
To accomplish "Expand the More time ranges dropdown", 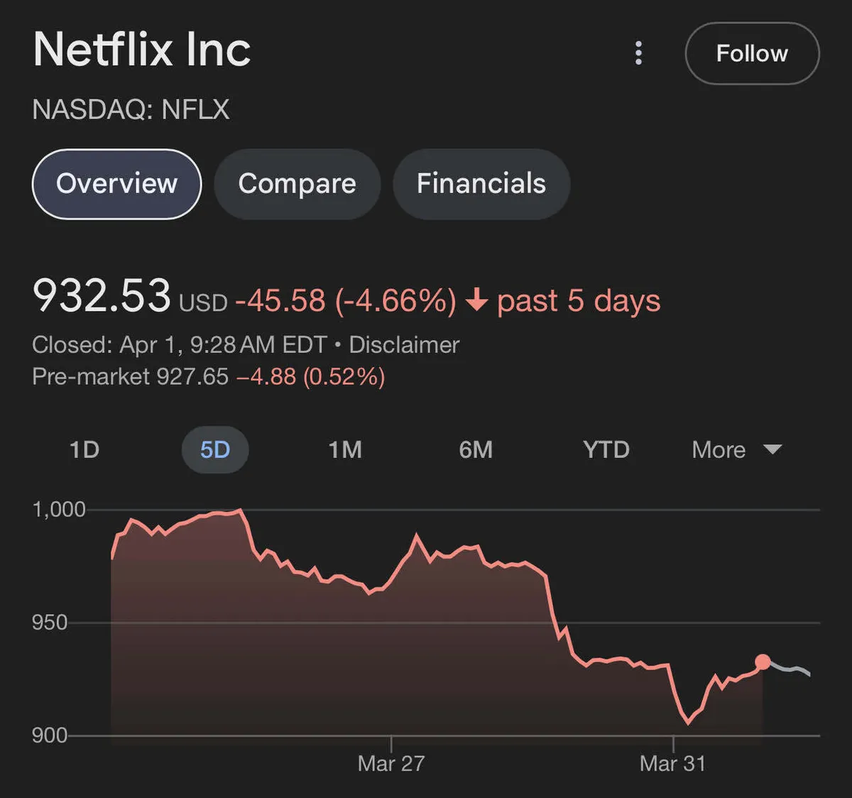I will click(x=736, y=449).
